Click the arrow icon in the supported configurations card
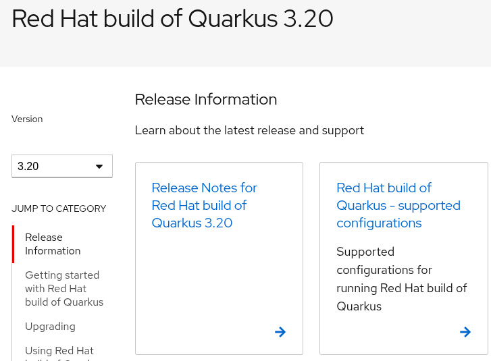Screen dimensions: 491x361 click(x=465, y=331)
